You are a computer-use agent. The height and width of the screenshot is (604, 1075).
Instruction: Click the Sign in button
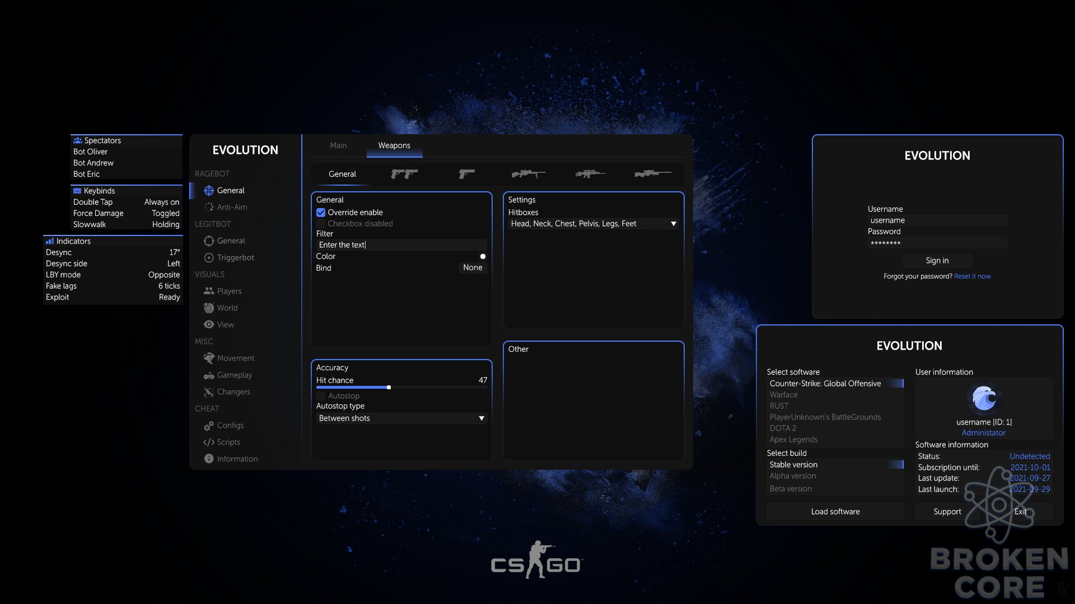pos(937,261)
